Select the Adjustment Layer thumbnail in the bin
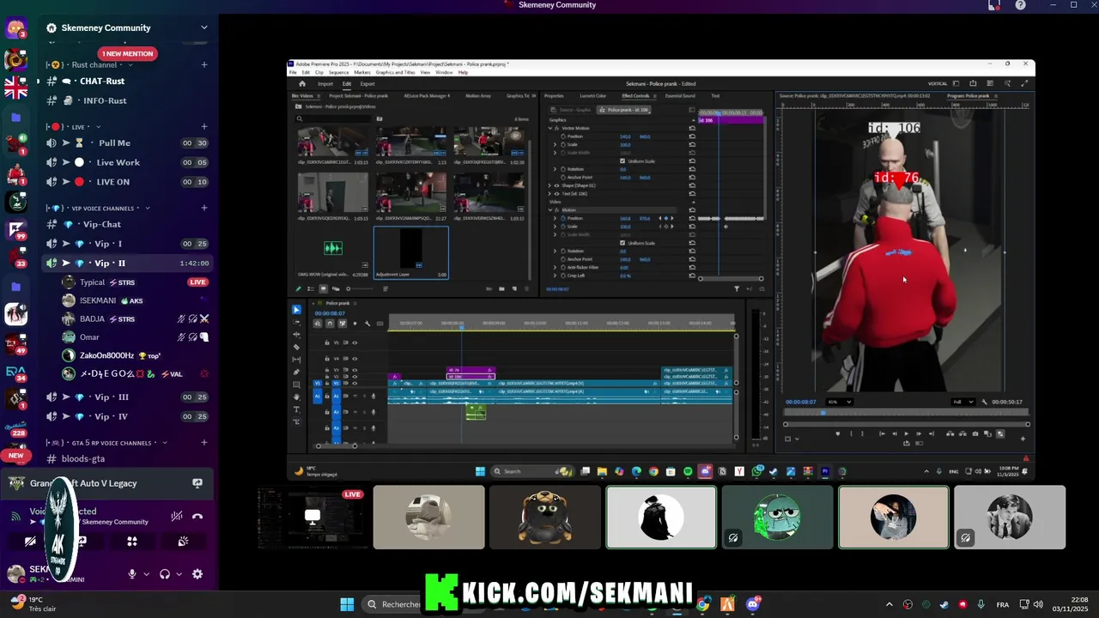The width and height of the screenshot is (1099, 618). point(411,252)
